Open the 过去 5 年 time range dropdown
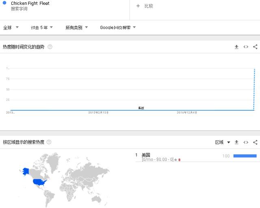 [41, 28]
